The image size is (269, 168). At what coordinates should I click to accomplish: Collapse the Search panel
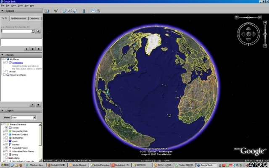pyautogui.click(x=2, y=11)
